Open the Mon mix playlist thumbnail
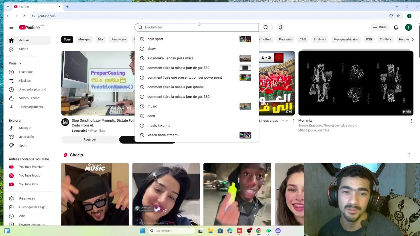The height and width of the screenshot is (236, 420). (356, 83)
